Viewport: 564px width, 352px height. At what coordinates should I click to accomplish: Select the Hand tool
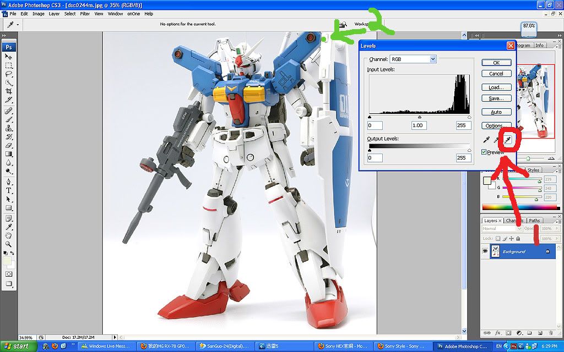tap(8, 235)
